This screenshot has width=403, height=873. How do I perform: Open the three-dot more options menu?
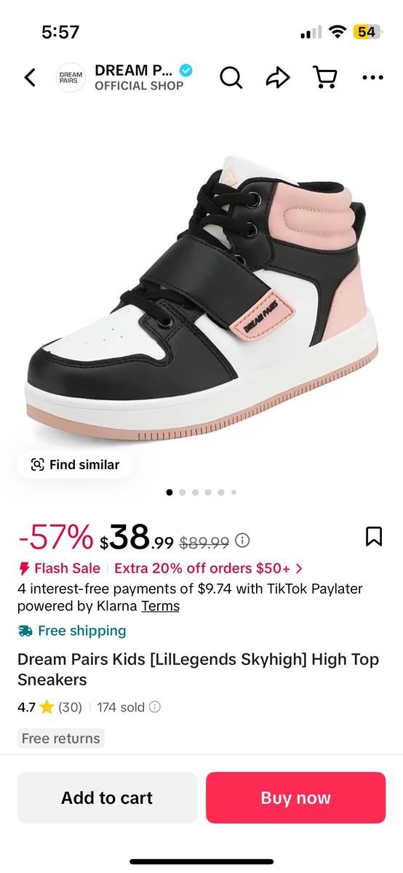[x=372, y=77]
